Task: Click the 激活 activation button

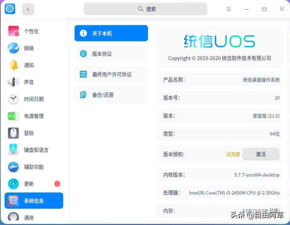Action: point(261,154)
